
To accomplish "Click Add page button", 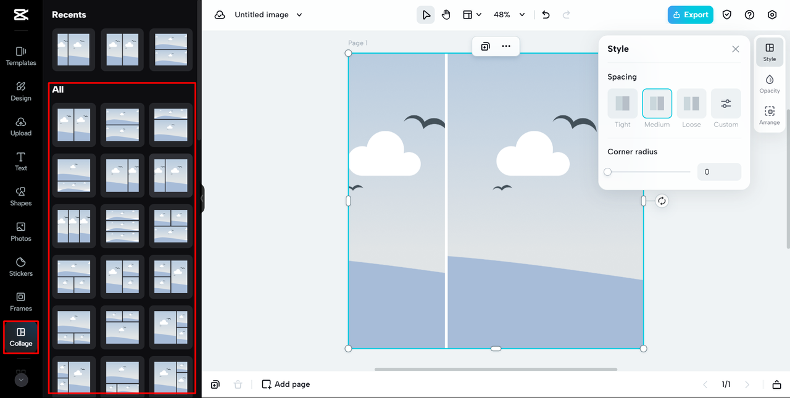I will pyautogui.click(x=286, y=384).
